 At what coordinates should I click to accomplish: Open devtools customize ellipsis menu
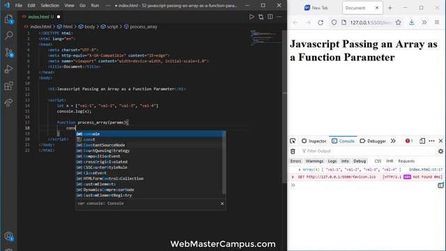tap(431, 141)
